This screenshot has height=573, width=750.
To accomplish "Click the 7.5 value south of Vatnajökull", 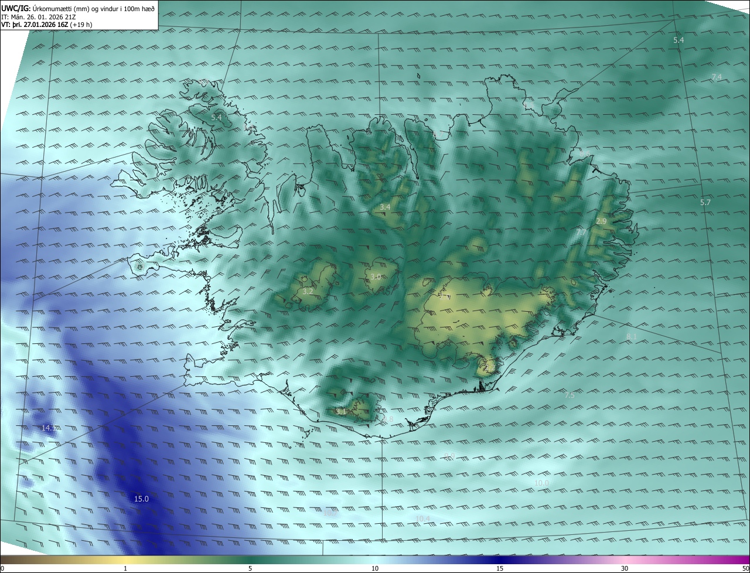I will pyautogui.click(x=570, y=396).
